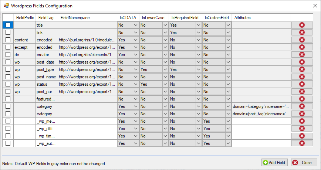This screenshot has height=170, width=321.
Task: Click the Attributes cell of _wp_tim row
Action: pos(261,136)
